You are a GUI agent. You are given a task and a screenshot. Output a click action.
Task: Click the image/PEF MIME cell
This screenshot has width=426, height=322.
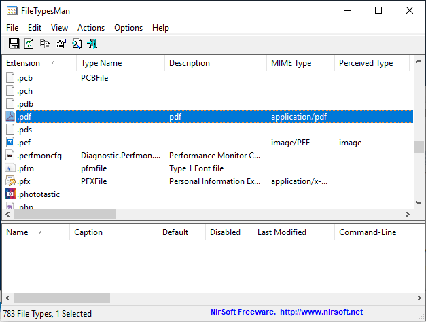[x=290, y=143]
